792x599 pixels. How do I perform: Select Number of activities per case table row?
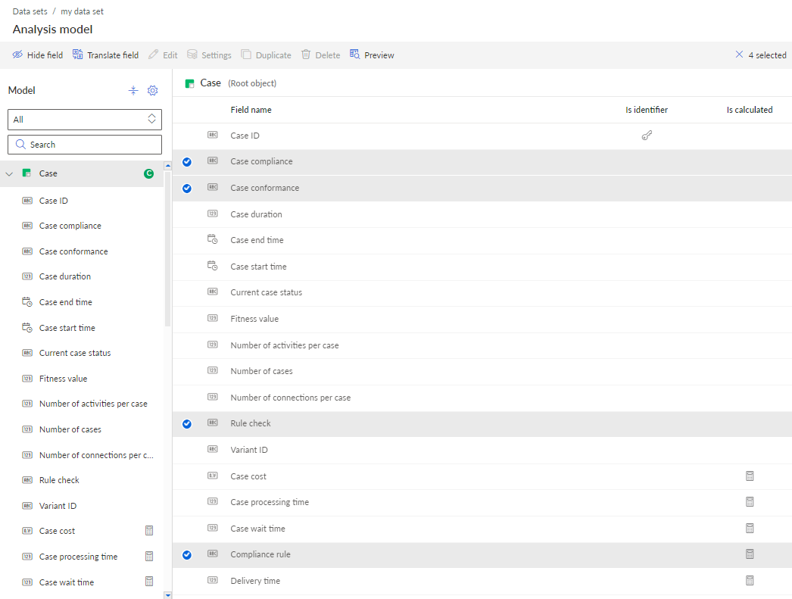pyautogui.click(x=482, y=345)
